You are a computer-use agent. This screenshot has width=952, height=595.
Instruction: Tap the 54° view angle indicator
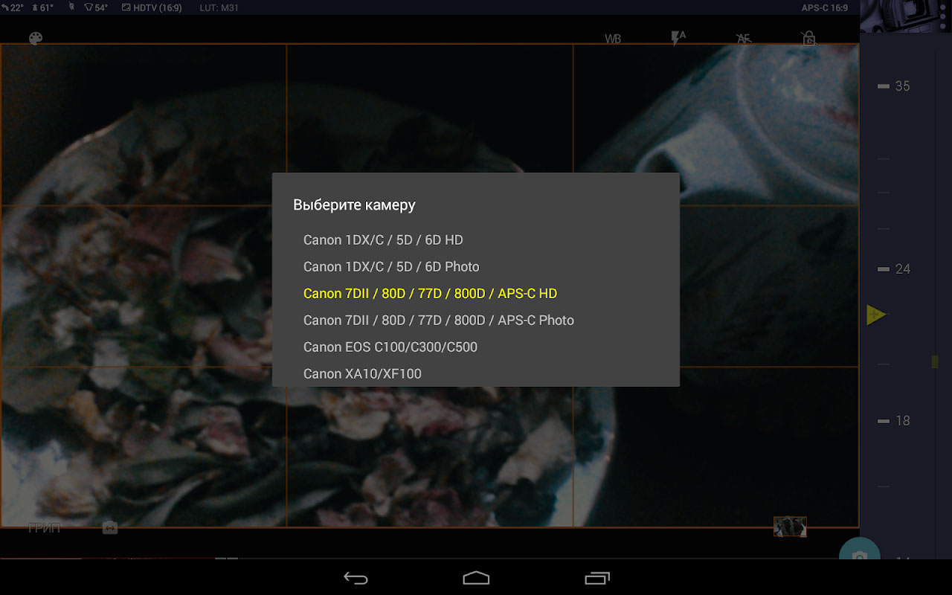96,8
